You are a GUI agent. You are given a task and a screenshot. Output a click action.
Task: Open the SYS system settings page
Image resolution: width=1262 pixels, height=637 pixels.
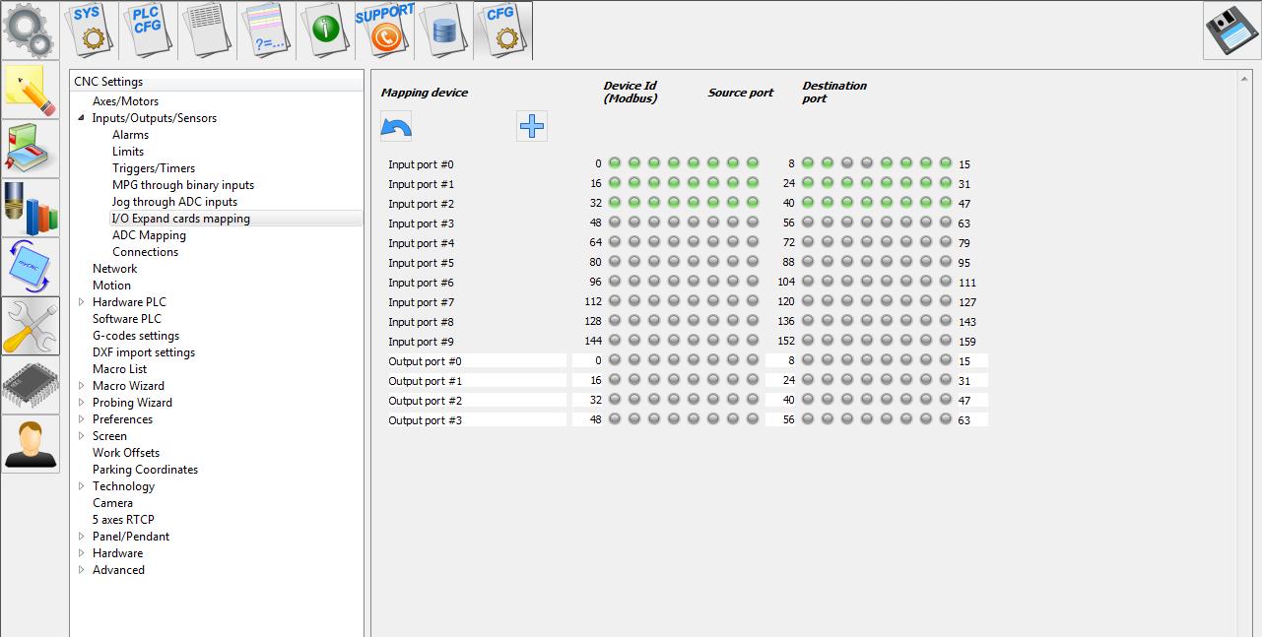(92, 30)
